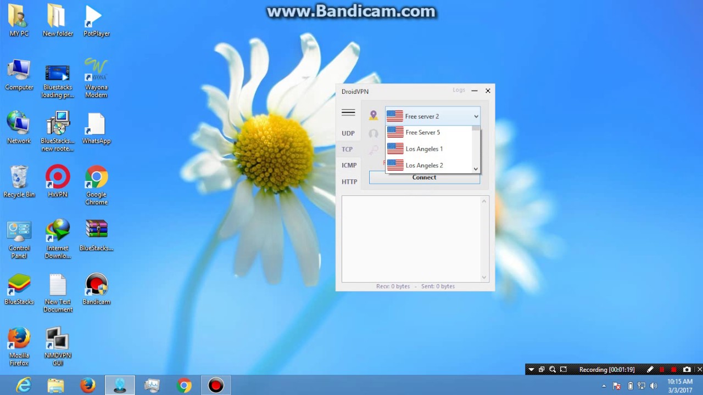Choose Free Server 5 from the list
Viewport: 703px width, 395px height.
coord(429,132)
